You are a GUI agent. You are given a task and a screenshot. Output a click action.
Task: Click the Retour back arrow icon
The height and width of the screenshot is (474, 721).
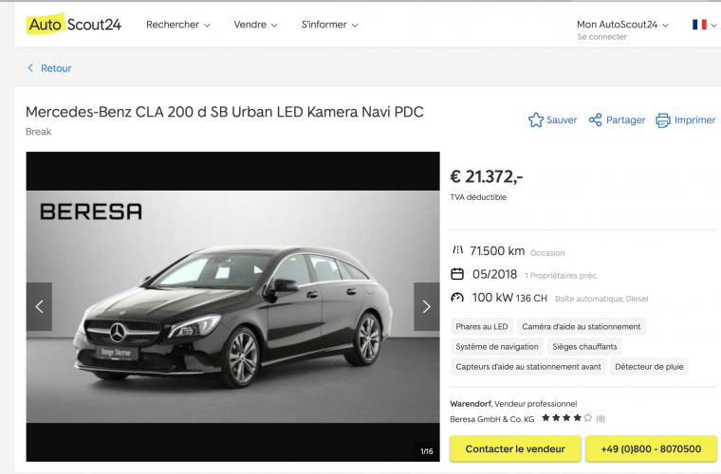(x=30, y=68)
